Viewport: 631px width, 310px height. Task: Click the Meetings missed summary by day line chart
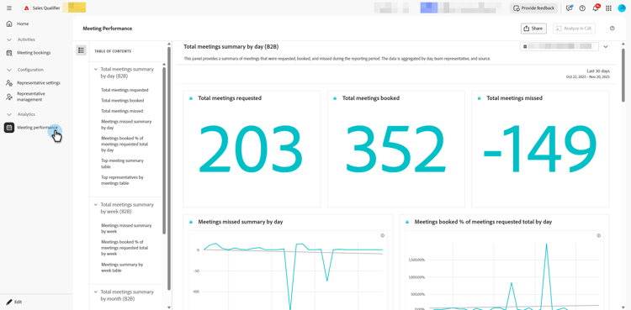[x=288, y=271]
